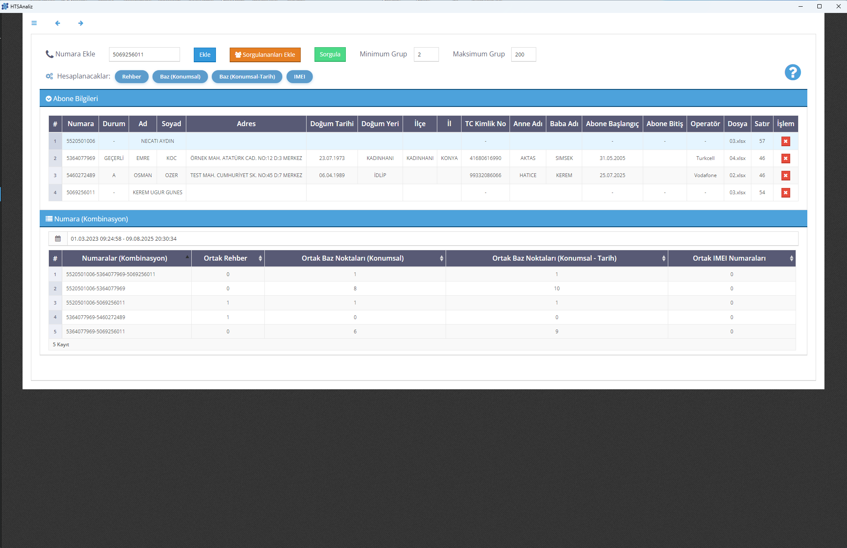
Task: Open Ortak Rehber value for 5364077969-5460272489
Action: (x=228, y=317)
